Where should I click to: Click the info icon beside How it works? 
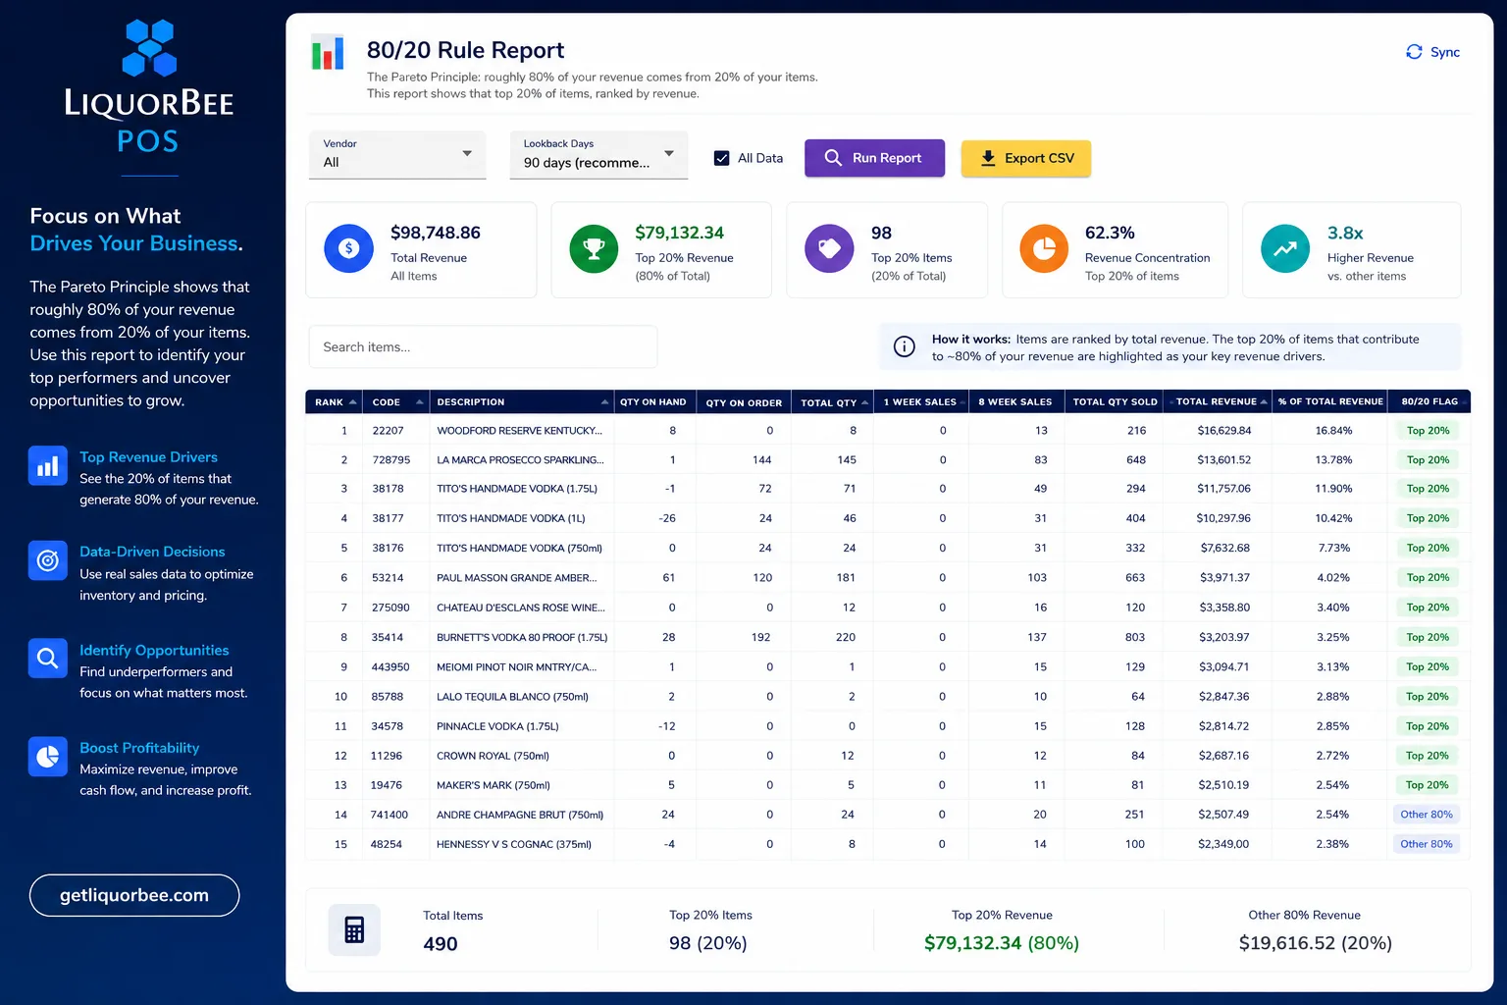[905, 346]
